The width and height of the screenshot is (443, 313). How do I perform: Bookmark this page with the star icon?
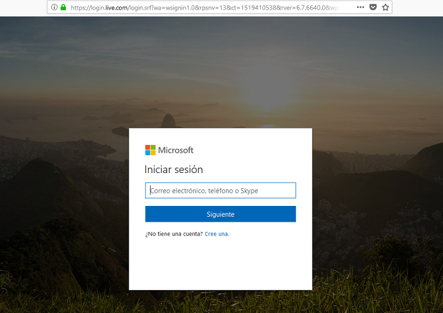pos(385,8)
